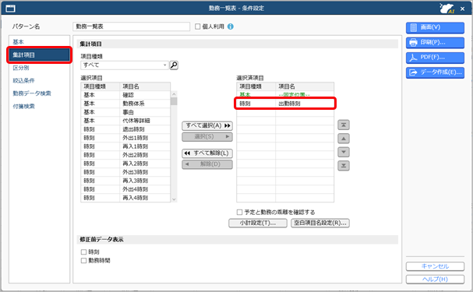This screenshot has height=292, width=473.
Task: Click the ヘルプ(H) button
Action: 435,280
